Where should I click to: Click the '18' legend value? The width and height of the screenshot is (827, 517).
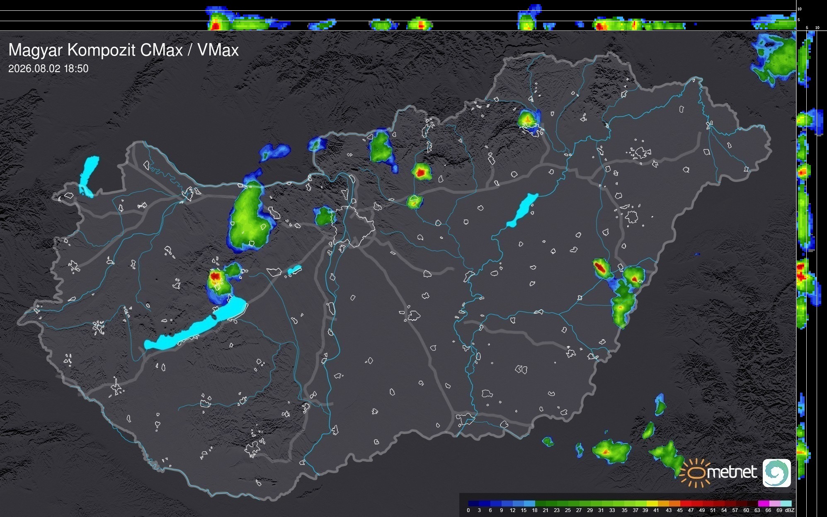pyautogui.click(x=535, y=510)
